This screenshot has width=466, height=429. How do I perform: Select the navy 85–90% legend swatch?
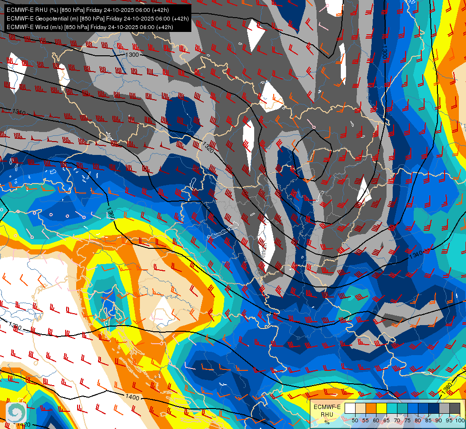pos(434,408)
